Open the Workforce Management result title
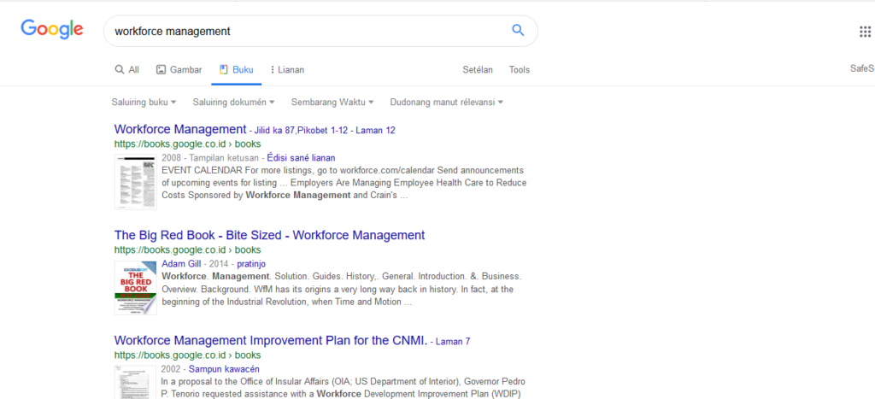This screenshot has height=399, width=875. [x=180, y=129]
